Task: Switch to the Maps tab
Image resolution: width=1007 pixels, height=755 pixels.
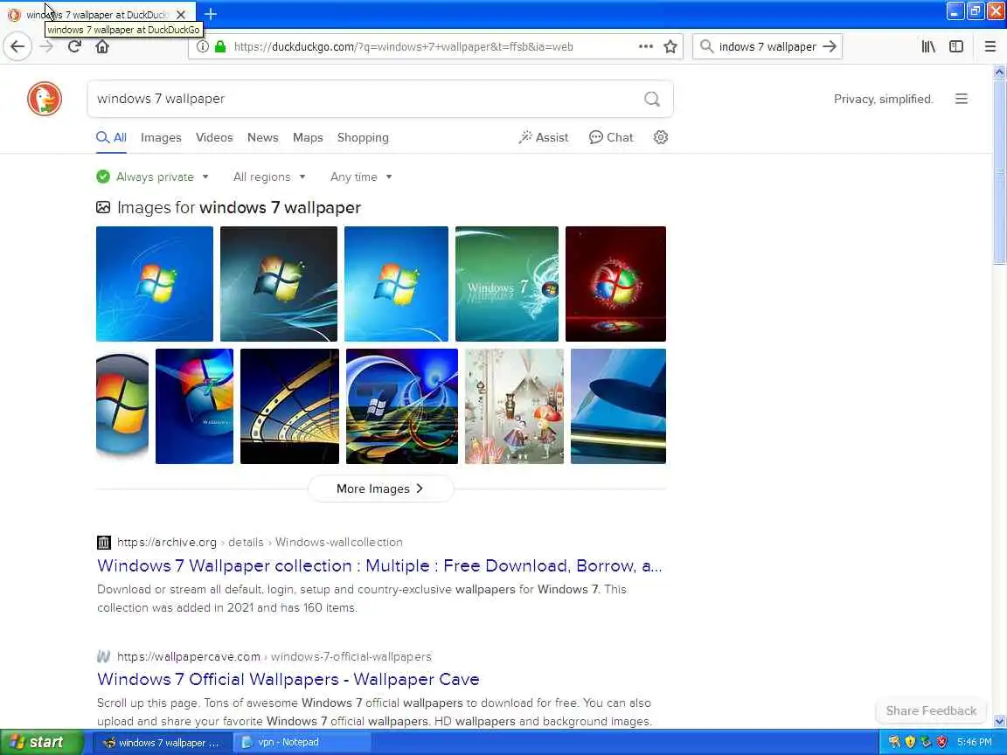Action: point(308,137)
